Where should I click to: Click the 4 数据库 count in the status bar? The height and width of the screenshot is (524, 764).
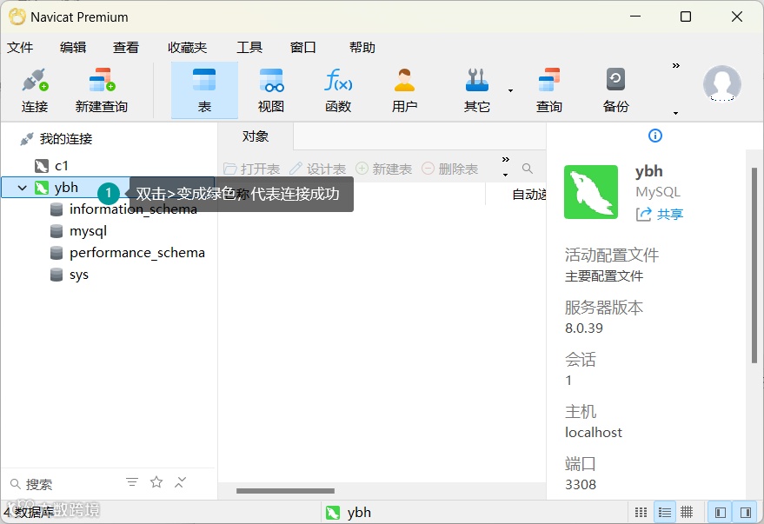(x=29, y=513)
